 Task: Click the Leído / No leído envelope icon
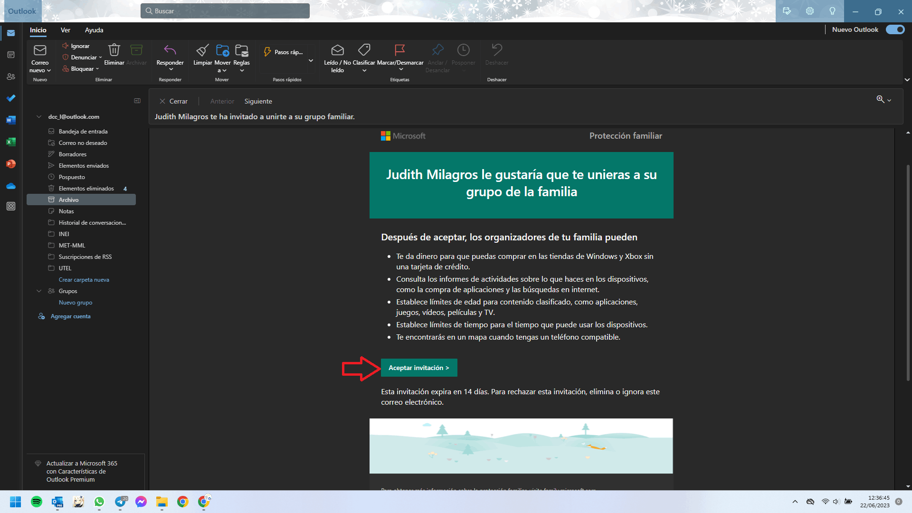coord(337,50)
